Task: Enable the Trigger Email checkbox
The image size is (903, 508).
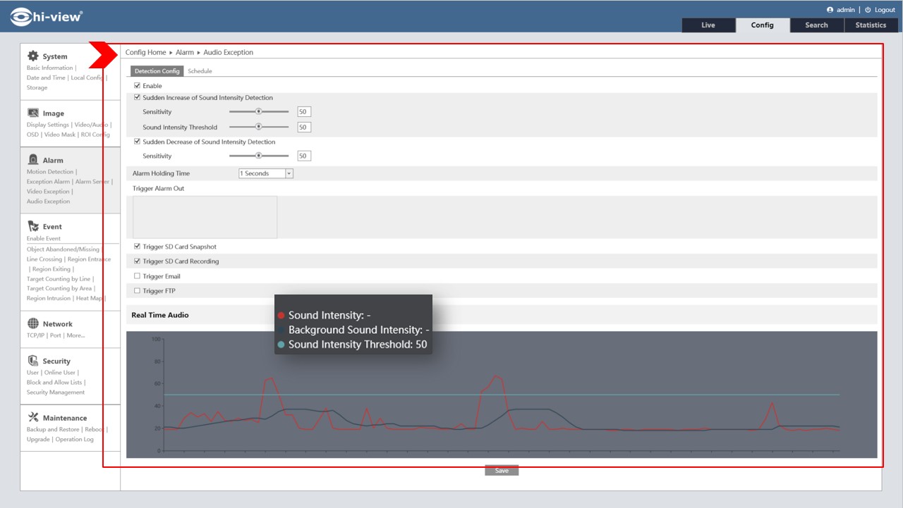Action: 137,276
